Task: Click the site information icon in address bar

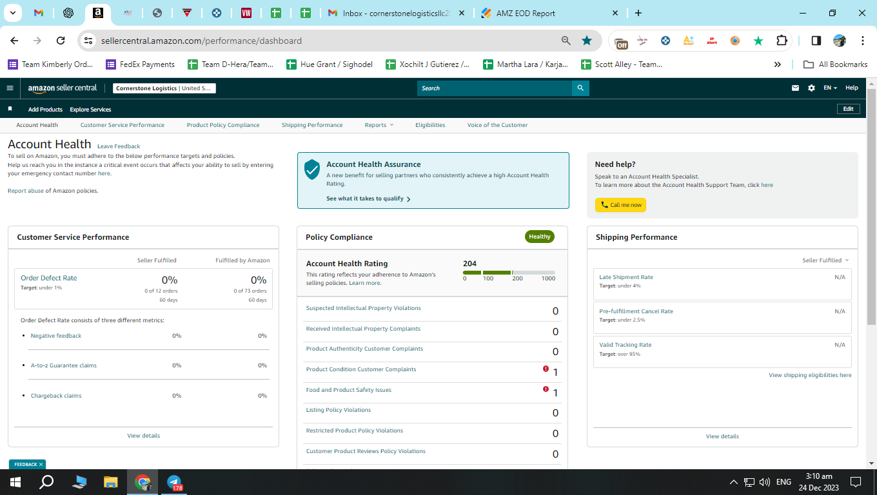Action: click(x=88, y=41)
